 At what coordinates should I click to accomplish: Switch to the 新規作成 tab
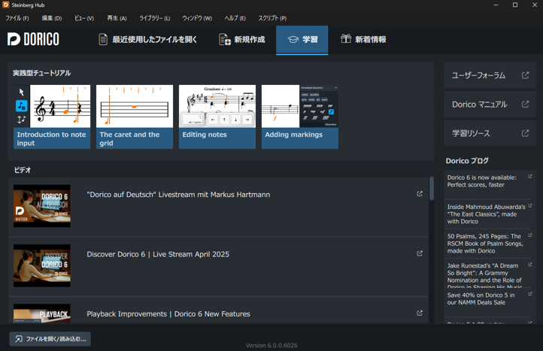(x=242, y=40)
